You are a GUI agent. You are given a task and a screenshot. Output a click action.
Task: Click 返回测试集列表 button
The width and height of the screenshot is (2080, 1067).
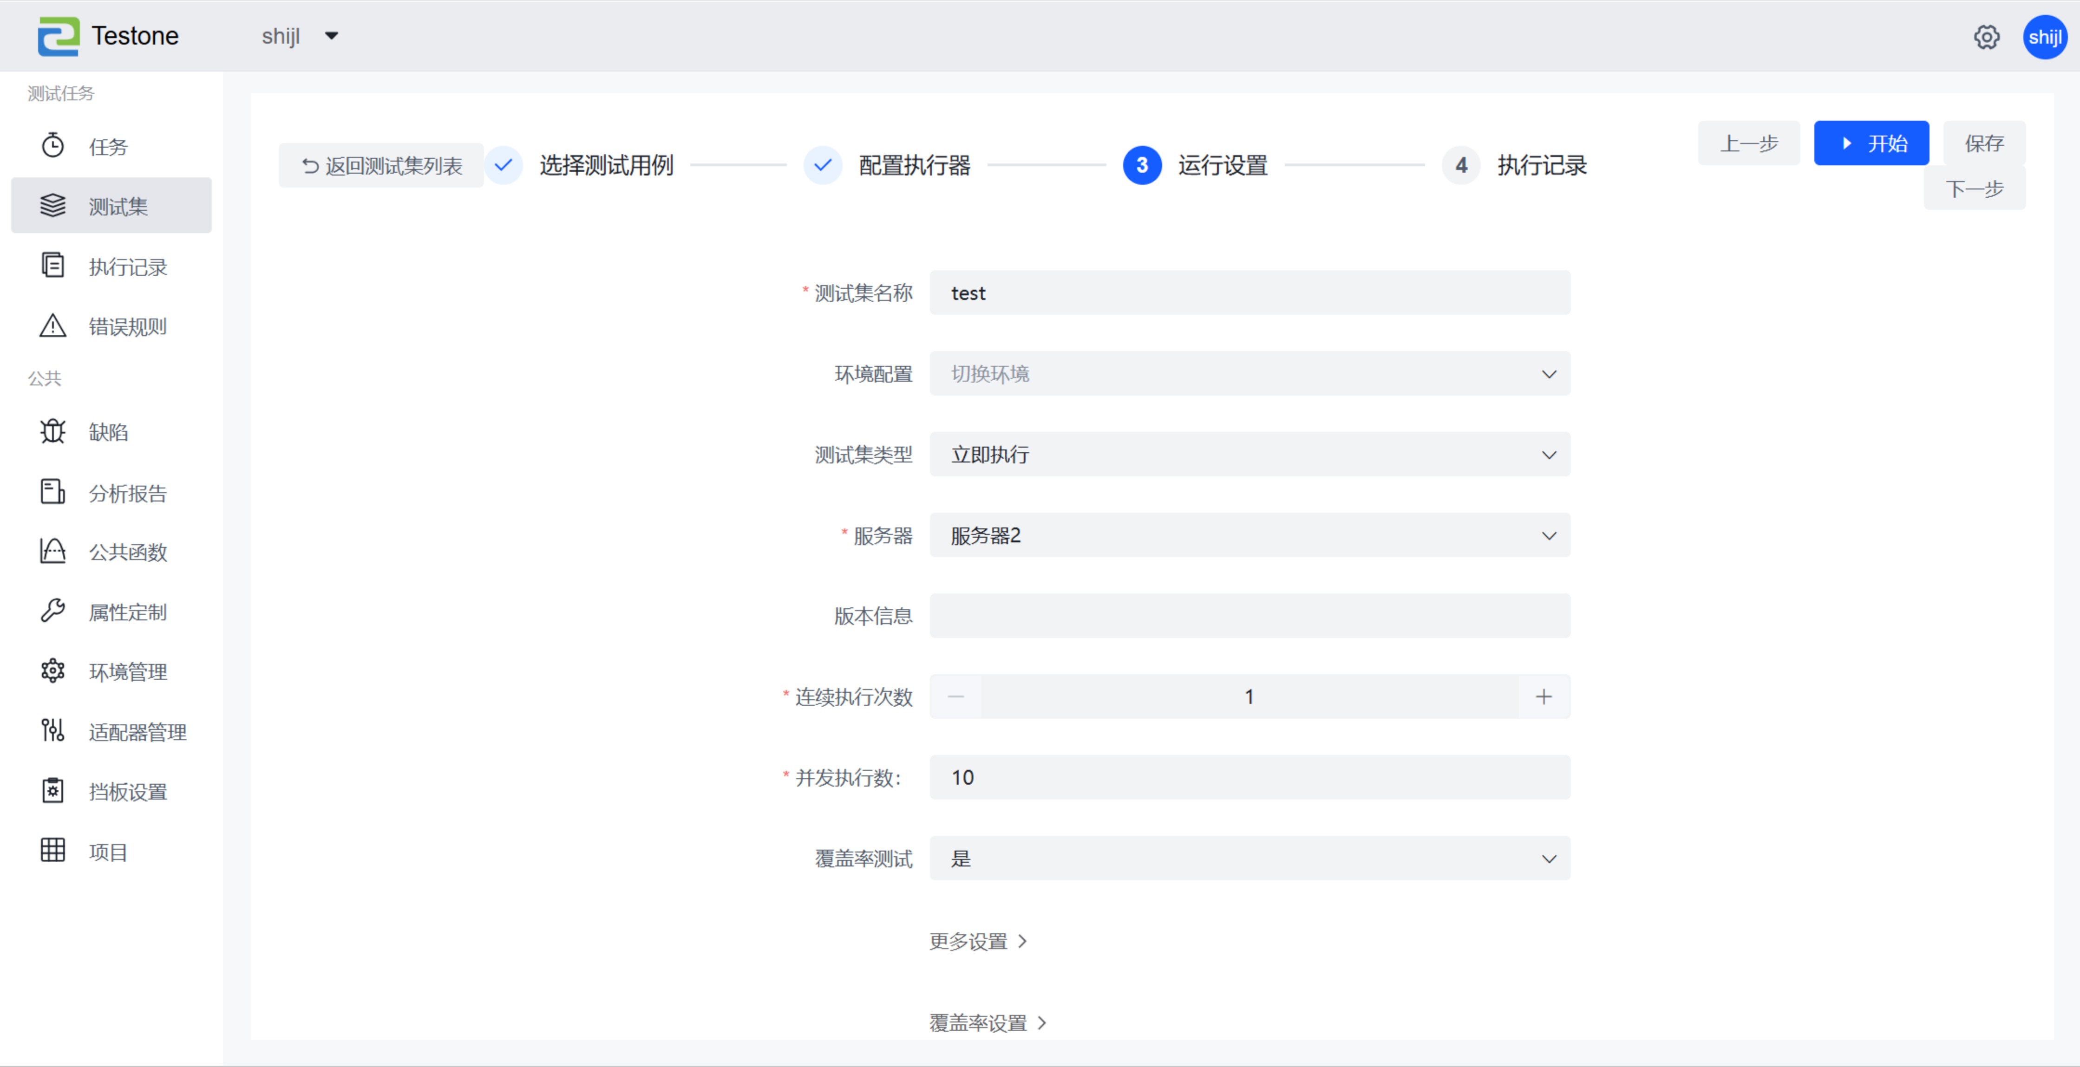point(381,165)
